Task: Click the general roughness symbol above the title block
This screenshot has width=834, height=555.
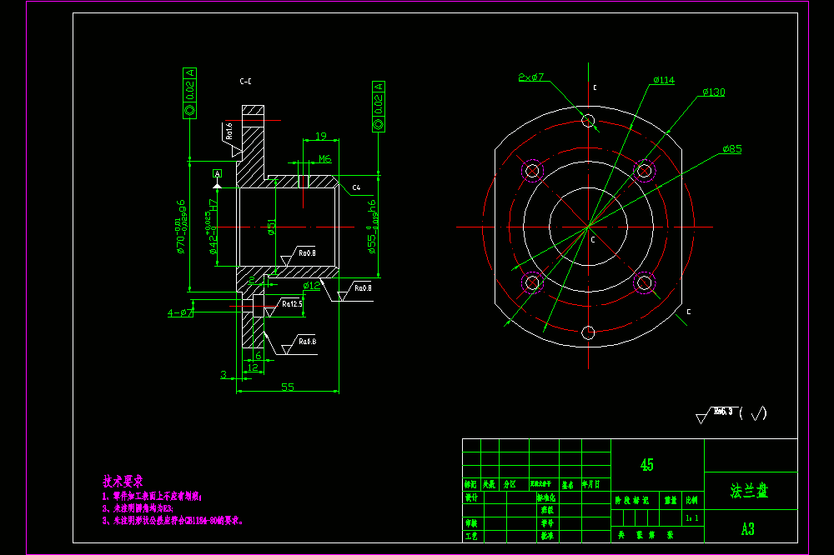Action: (731, 414)
